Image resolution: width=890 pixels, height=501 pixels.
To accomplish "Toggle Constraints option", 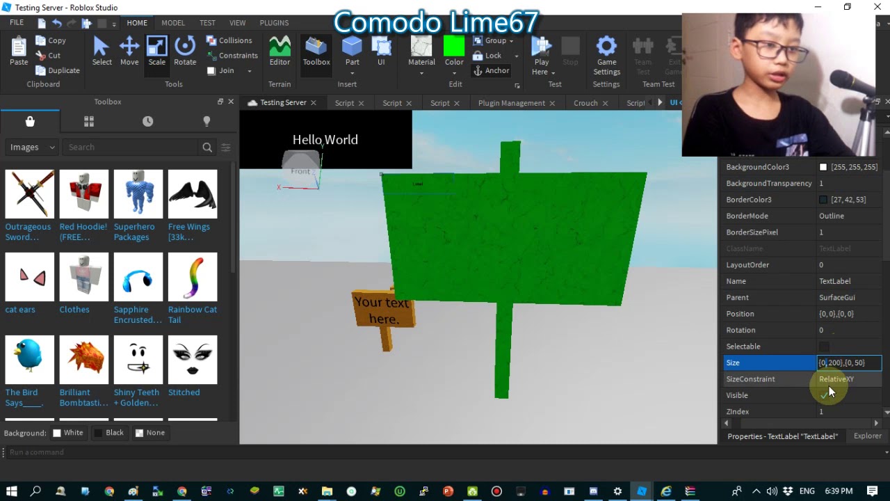I will click(232, 56).
